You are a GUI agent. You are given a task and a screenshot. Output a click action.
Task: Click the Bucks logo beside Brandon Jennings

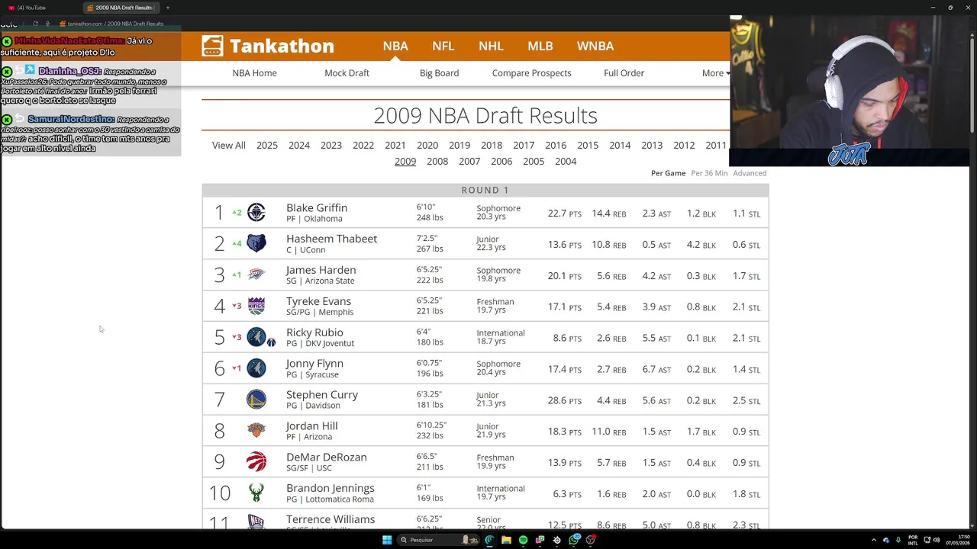(x=256, y=493)
